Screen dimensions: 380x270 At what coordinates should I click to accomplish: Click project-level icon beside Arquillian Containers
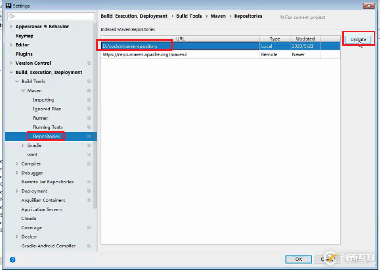(89, 200)
